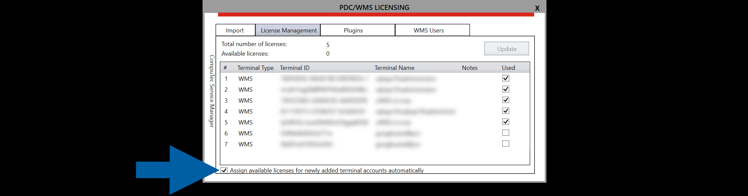Click the Notes column header

pyautogui.click(x=470, y=68)
